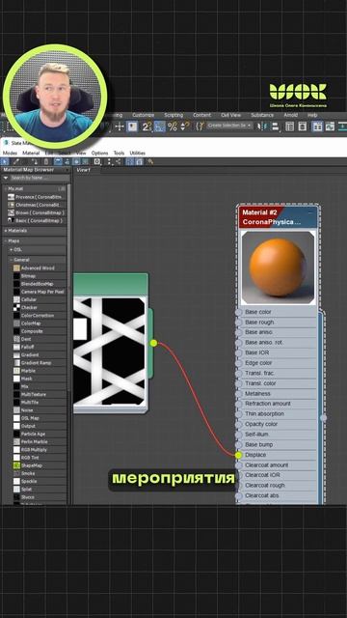Select Provence CoronaBitmap library entry
This screenshot has height=618, width=347.
tap(37, 197)
